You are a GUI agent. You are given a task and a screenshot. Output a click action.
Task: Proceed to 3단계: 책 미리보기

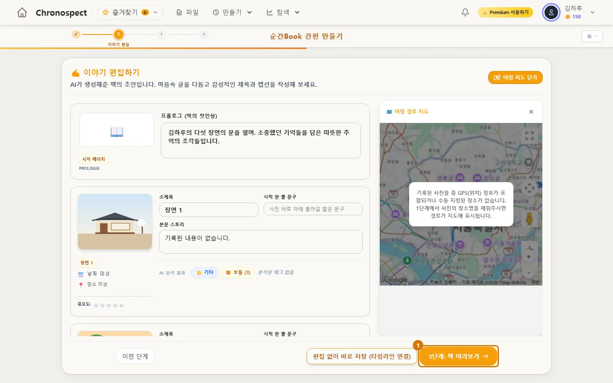[x=458, y=356]
